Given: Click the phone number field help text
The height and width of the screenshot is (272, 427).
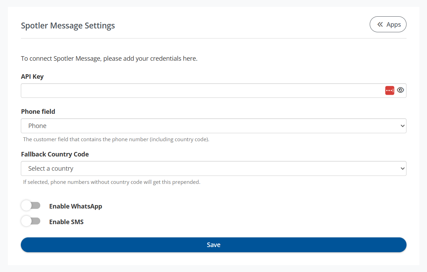Looking at the screenshot, I should coord(116,140).
